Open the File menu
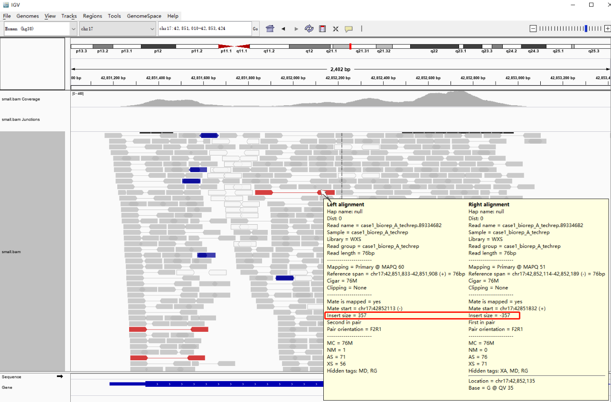Viewport: 611px width, 402px height. coord(7,16)
